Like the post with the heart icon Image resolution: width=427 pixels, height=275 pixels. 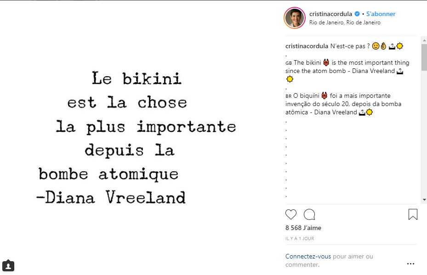click(291, 214)
